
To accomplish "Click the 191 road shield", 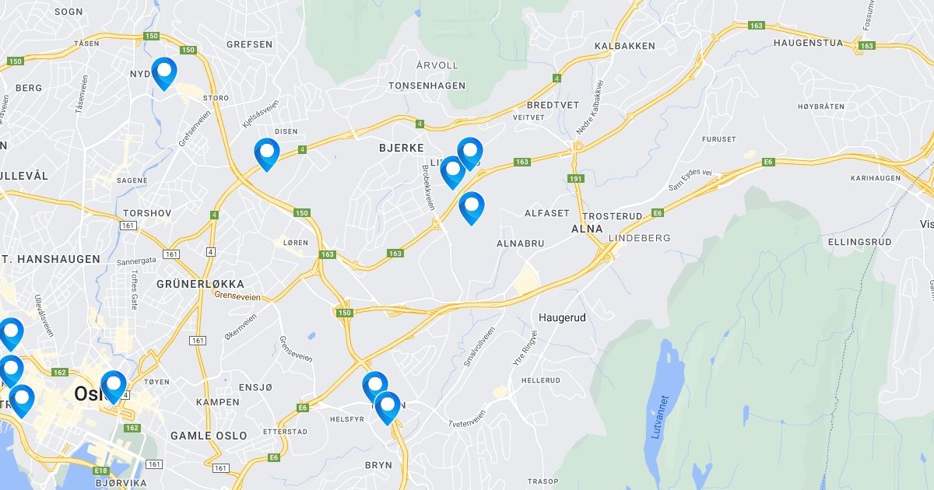I will click(575, 179).
